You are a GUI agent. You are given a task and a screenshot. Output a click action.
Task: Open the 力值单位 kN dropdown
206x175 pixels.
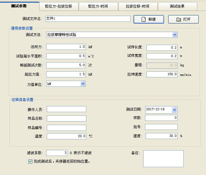click(83, 84)
